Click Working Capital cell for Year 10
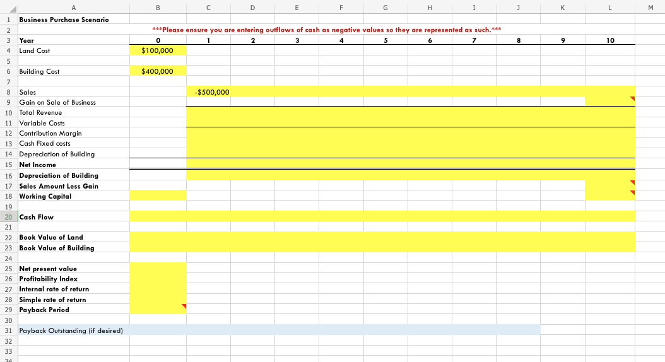The image size is (665, 362). point(610,196)
